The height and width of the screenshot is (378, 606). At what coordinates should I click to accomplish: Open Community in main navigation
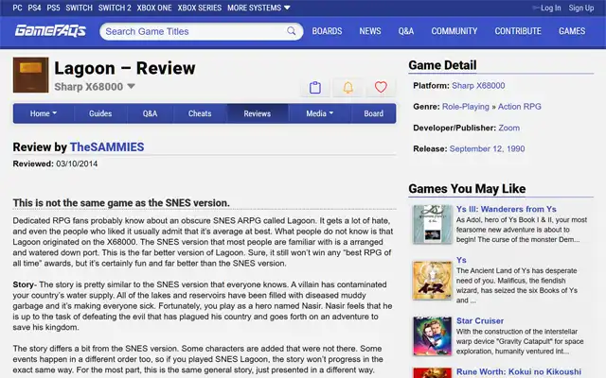[x=454, y=31]
